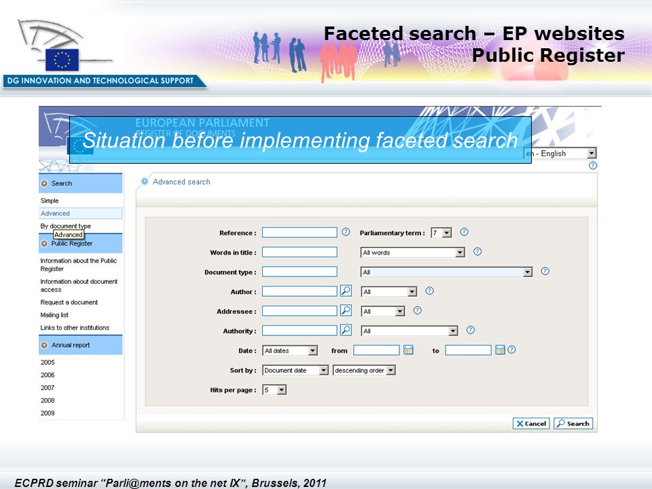
Task: Select By document type in sidebar
Action: click(65, 225)
